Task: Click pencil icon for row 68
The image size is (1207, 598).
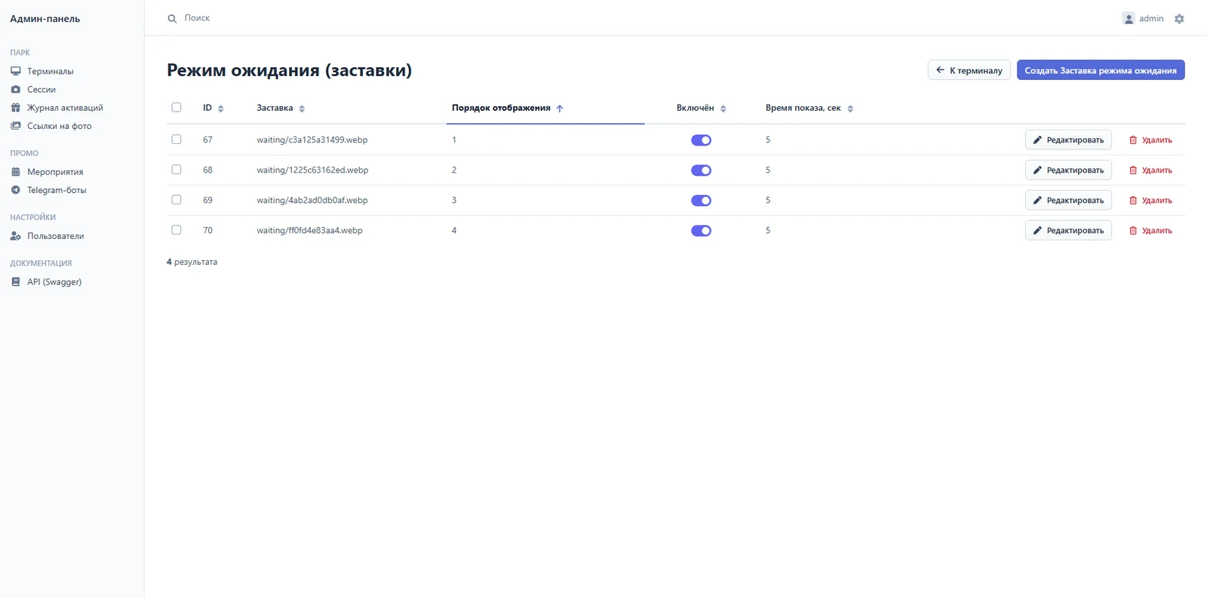Action: (x=1037, y=170)
